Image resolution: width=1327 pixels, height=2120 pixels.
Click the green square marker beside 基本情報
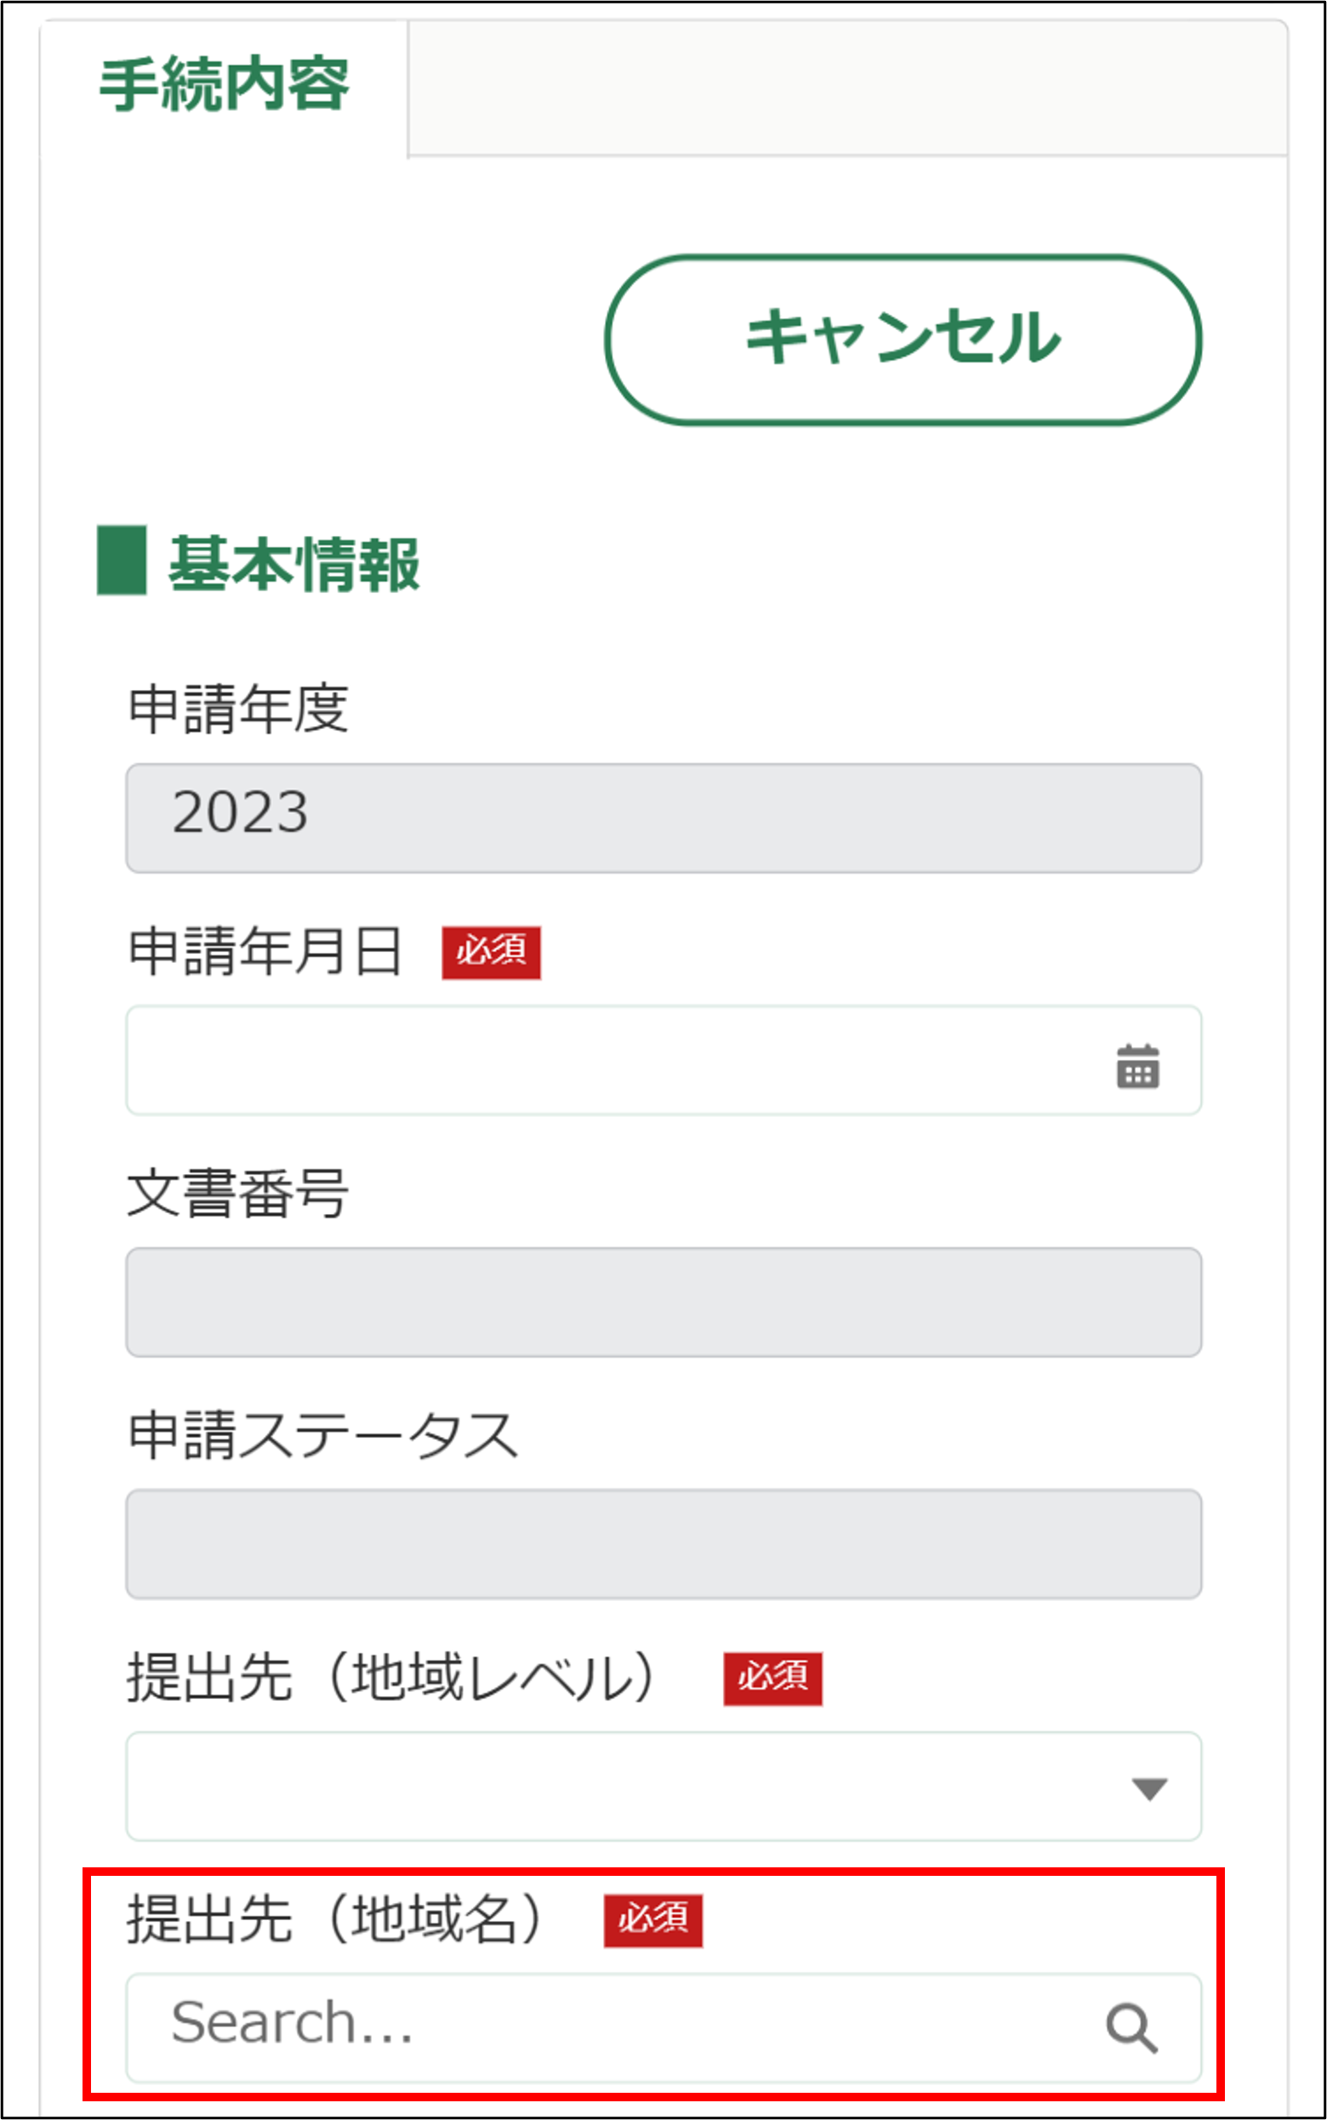[x=121, y=561]
